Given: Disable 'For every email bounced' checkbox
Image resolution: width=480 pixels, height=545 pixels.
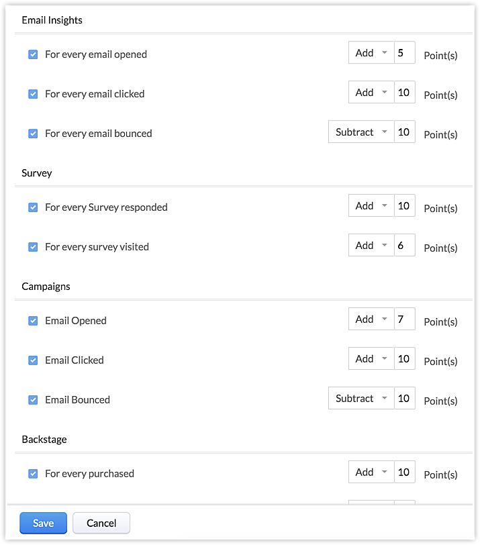Looking at the screenshot, I should click(33, 134).
